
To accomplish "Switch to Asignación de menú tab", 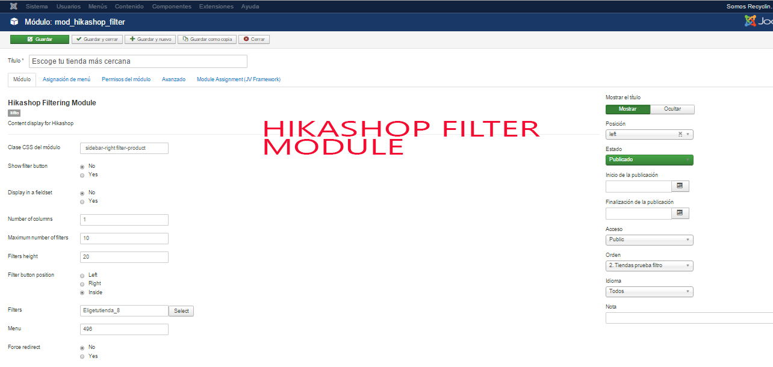I will click(x=66, y=79).
